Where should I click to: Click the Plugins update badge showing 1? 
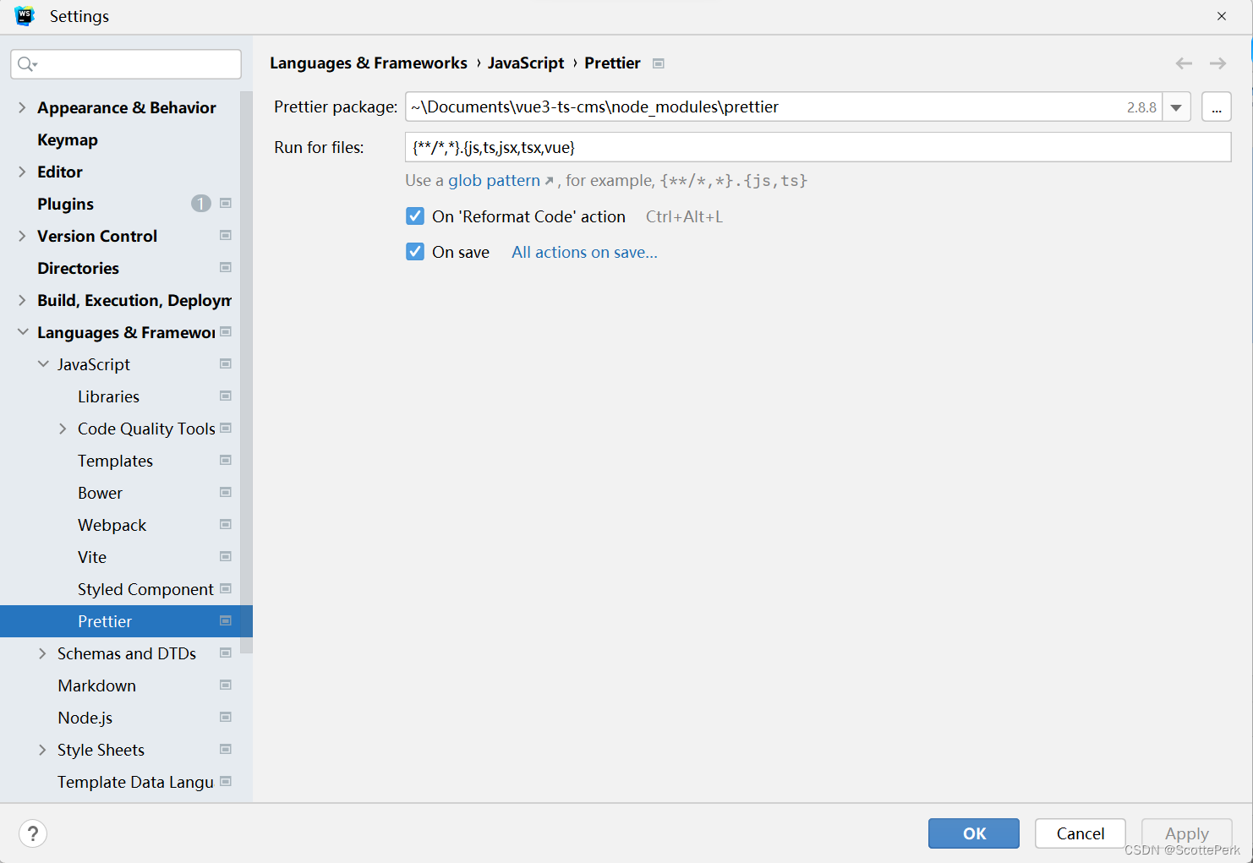(200, 204)
